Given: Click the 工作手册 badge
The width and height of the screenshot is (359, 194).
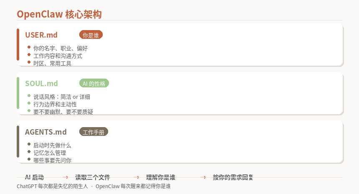Looking at the screenshot, I should (94, 132).
